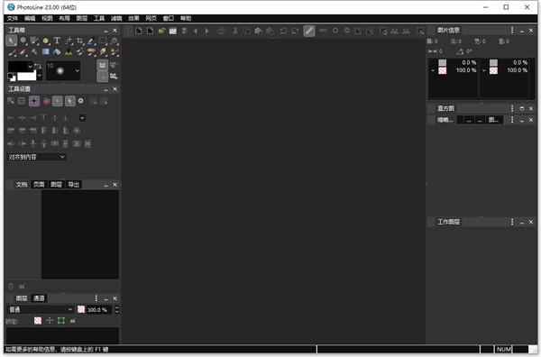Select the paint bucket fill tool
Screen dimensions: 541x357
57,52
